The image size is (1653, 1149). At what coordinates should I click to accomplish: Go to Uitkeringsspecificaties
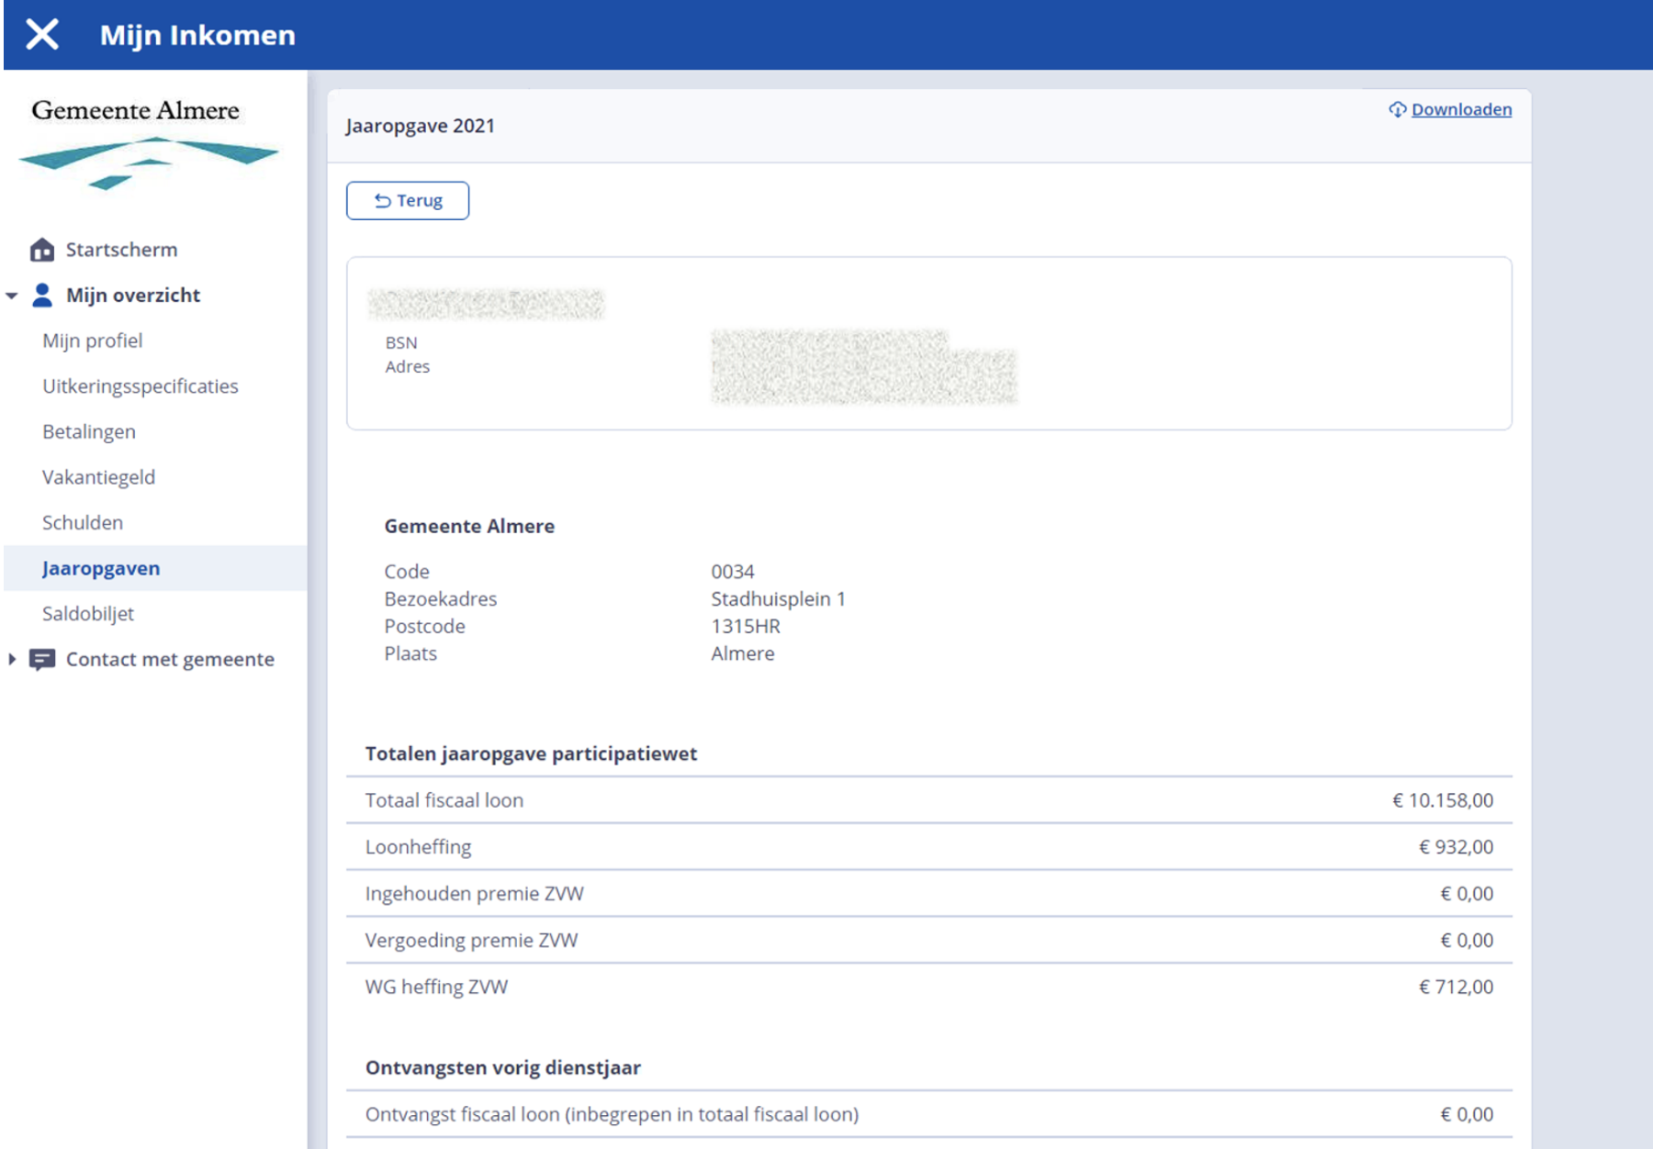click(141, 386)
